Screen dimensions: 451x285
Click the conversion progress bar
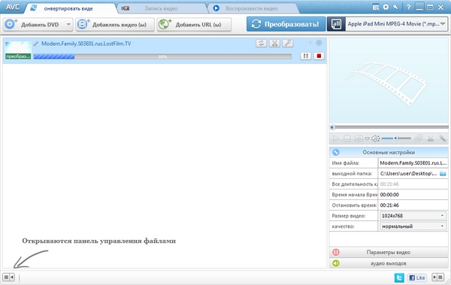point(162,56)
